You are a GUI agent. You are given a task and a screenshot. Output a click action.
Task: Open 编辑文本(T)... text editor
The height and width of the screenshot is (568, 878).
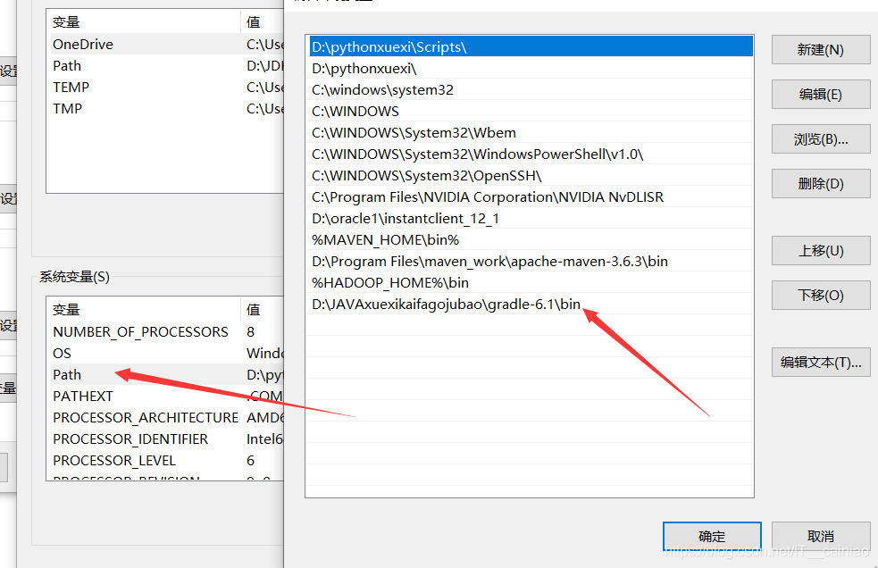[x=820, y=363]
